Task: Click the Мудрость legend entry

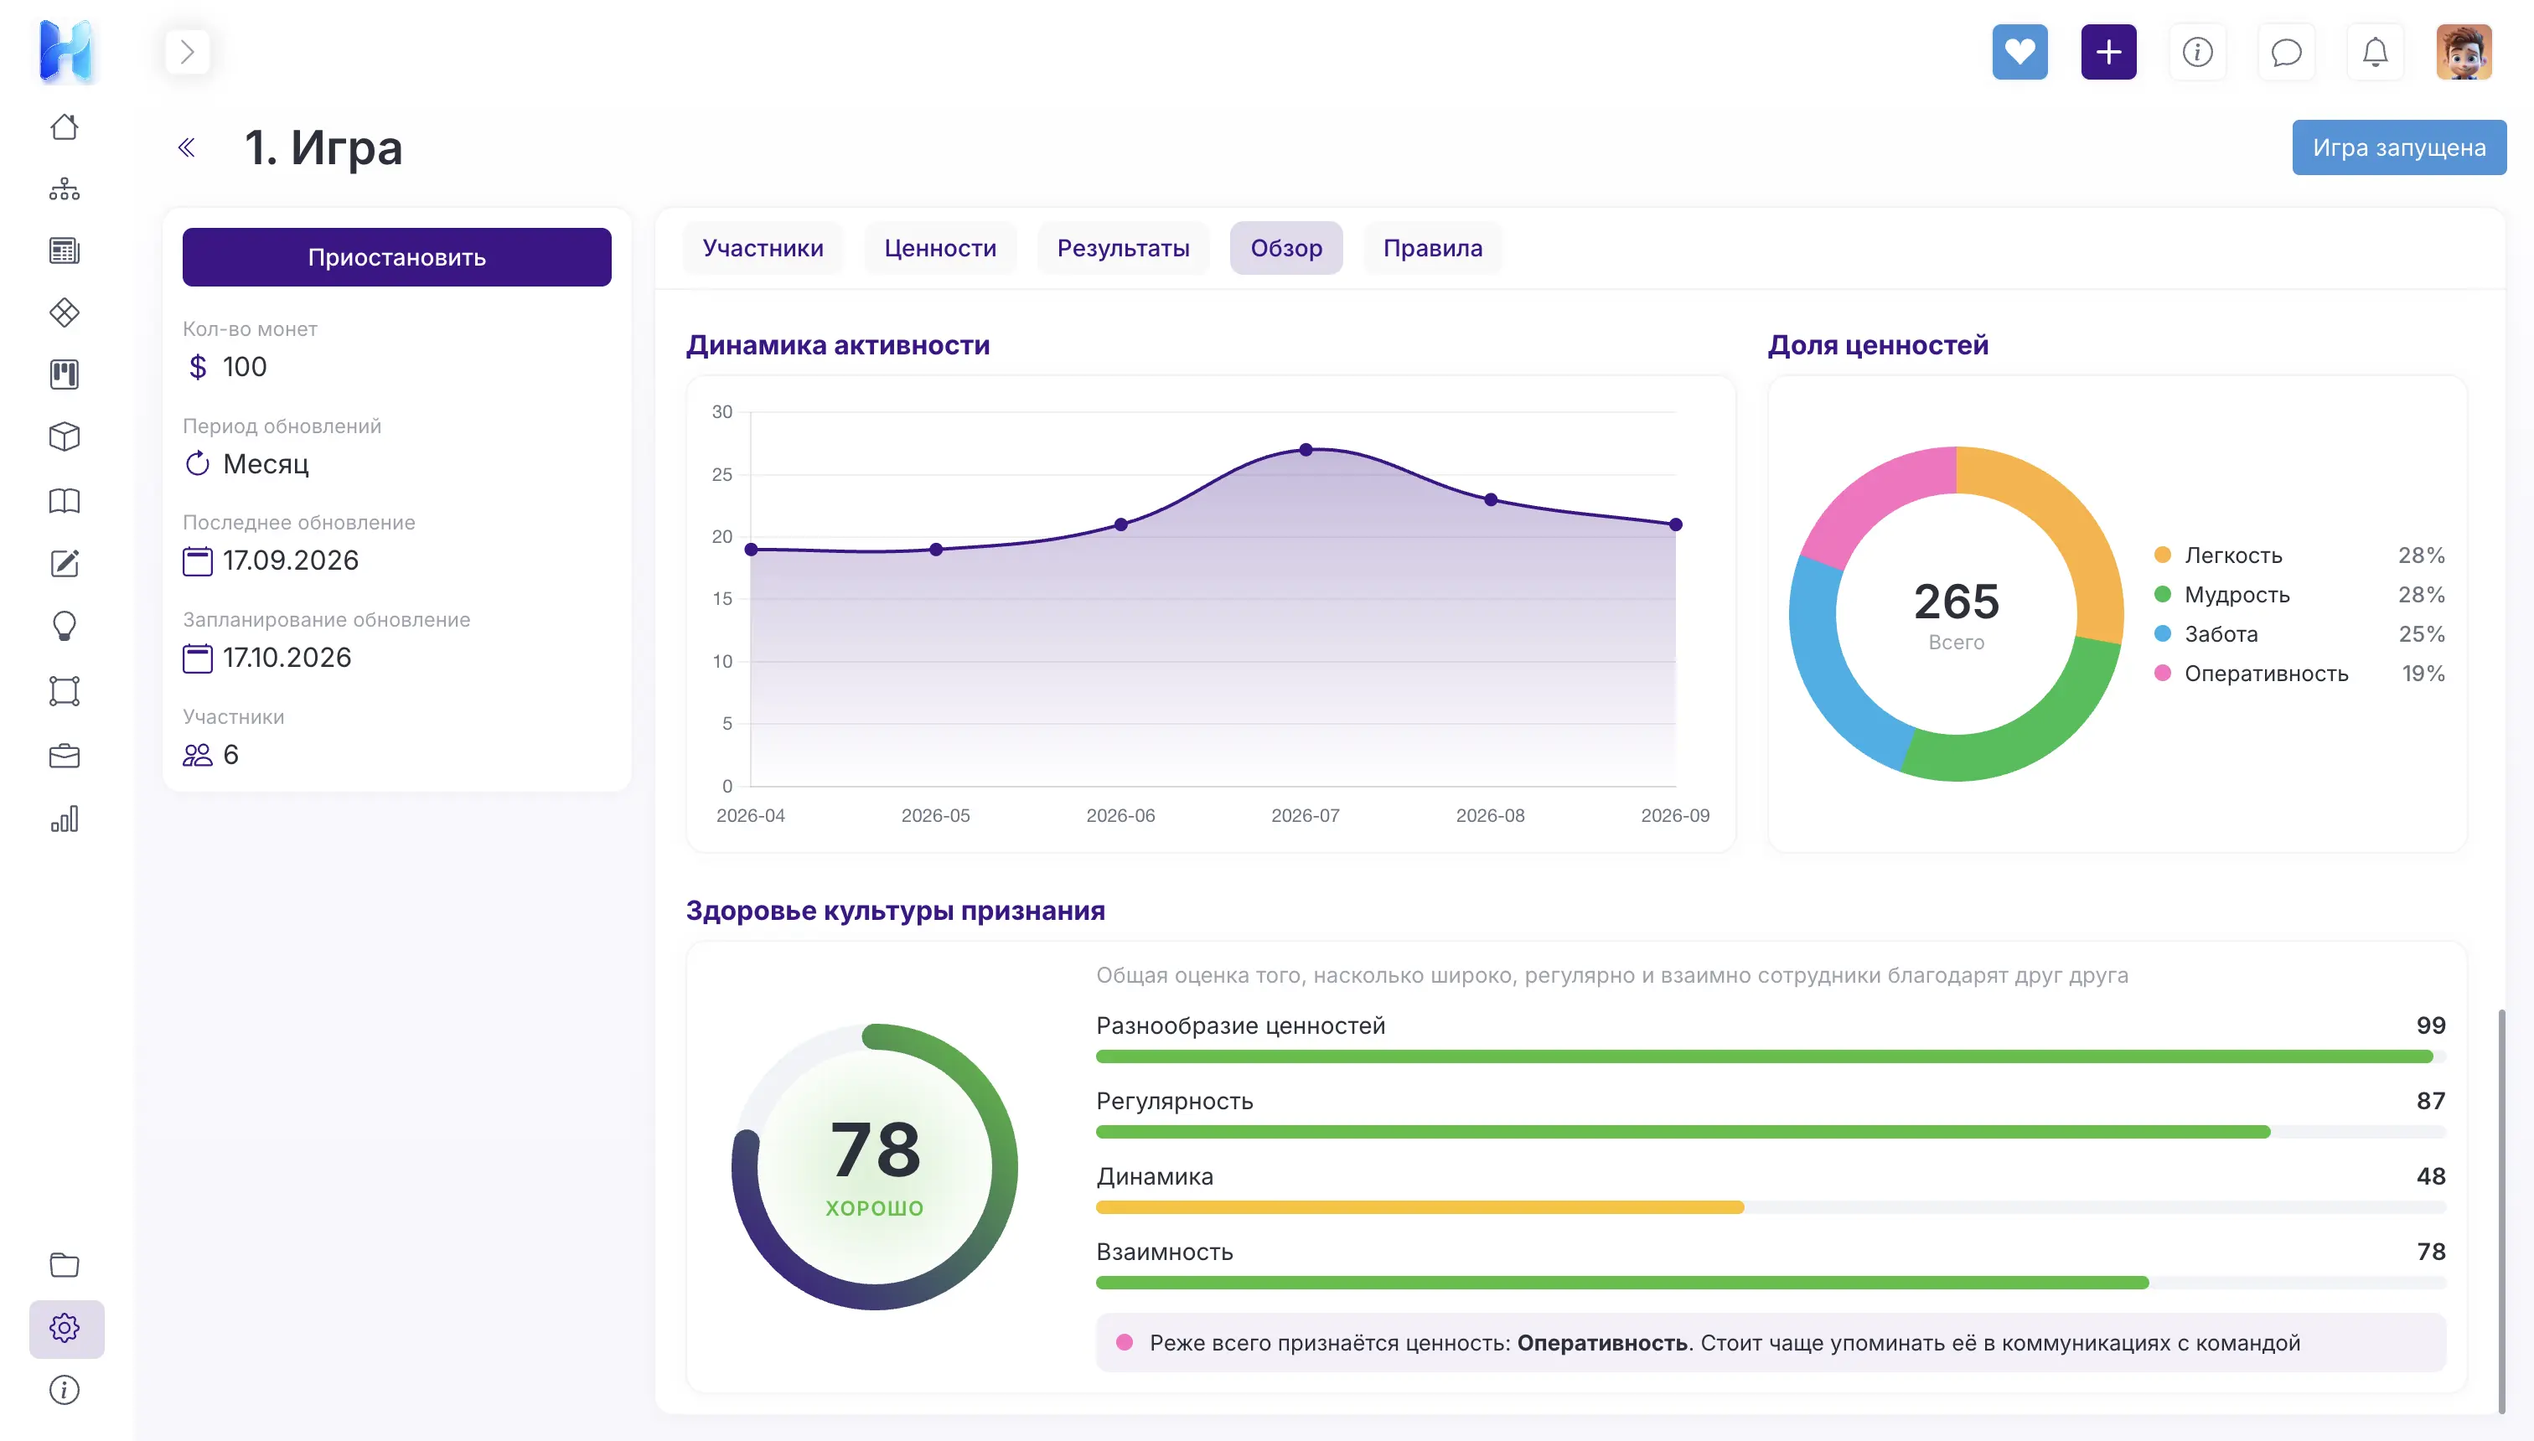Action: (2299, 595)
